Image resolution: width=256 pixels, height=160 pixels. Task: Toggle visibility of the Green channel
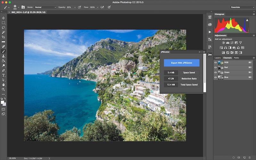(215, 72)
